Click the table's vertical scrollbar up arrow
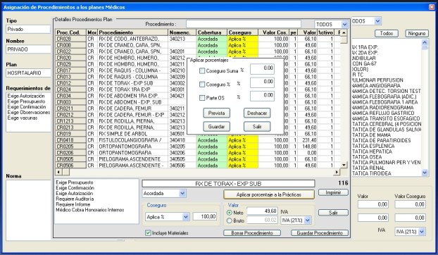 click(x=344, y=32)
